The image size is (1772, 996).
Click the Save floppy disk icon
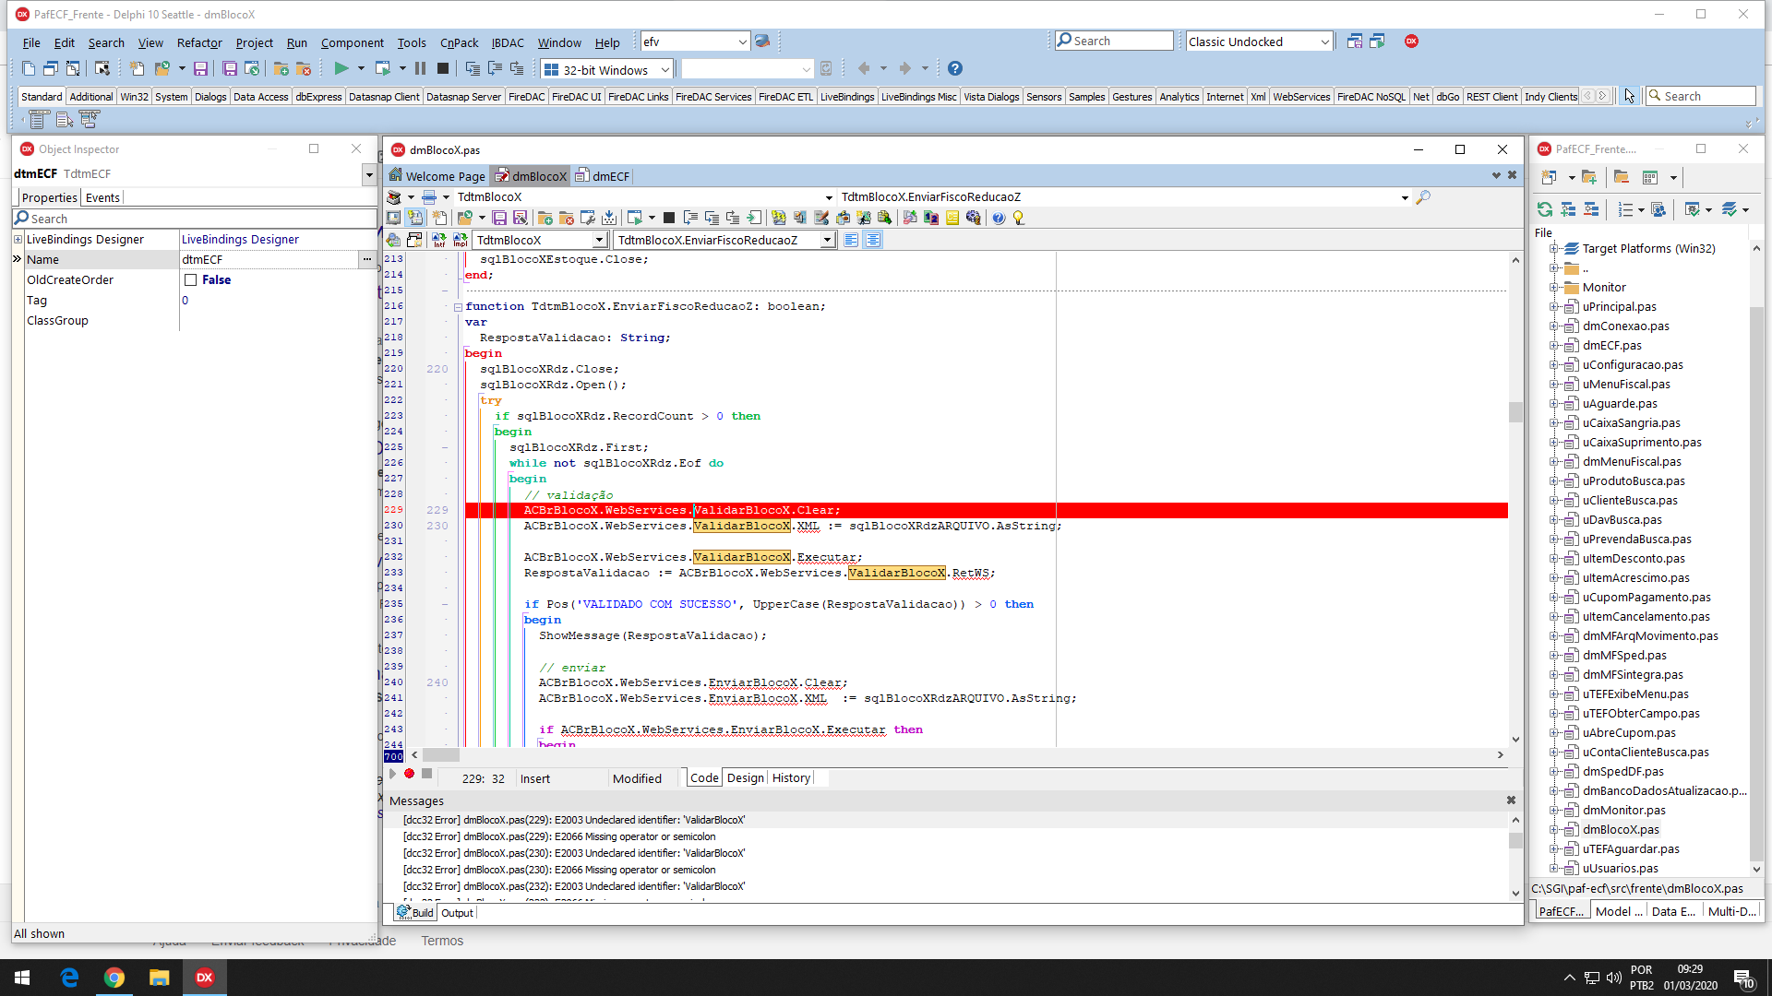[x=200, y=68]
